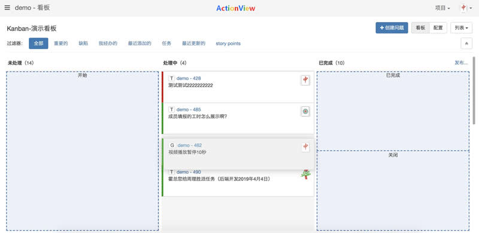Click the vertical scrollbar on the right edge
This screenshot has height=233, width=479.
(474, 90)
